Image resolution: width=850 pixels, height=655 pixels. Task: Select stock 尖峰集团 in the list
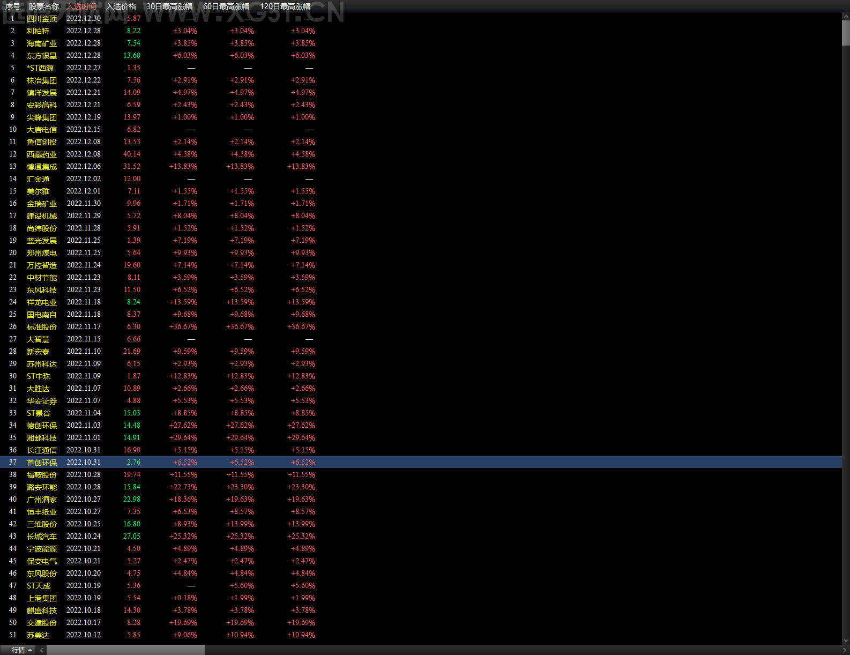click(42, 117)
